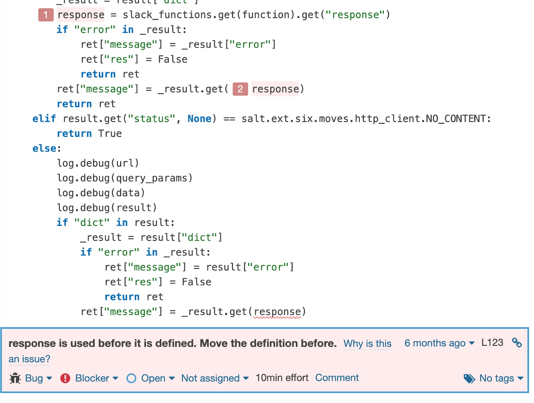Click the Open status circle icon
Screen dimensions: 534x403
point(131,378)
